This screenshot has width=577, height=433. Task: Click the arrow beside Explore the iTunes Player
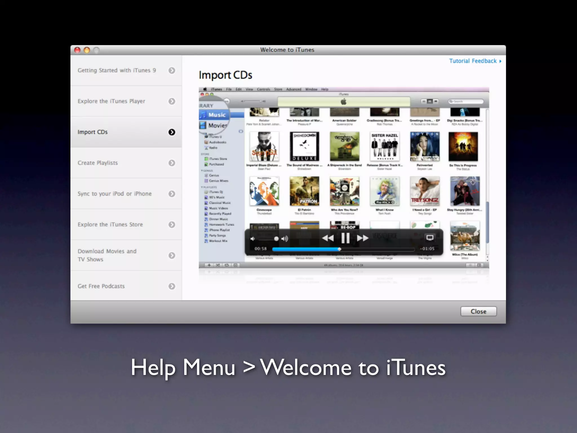[x=172, y=101]
